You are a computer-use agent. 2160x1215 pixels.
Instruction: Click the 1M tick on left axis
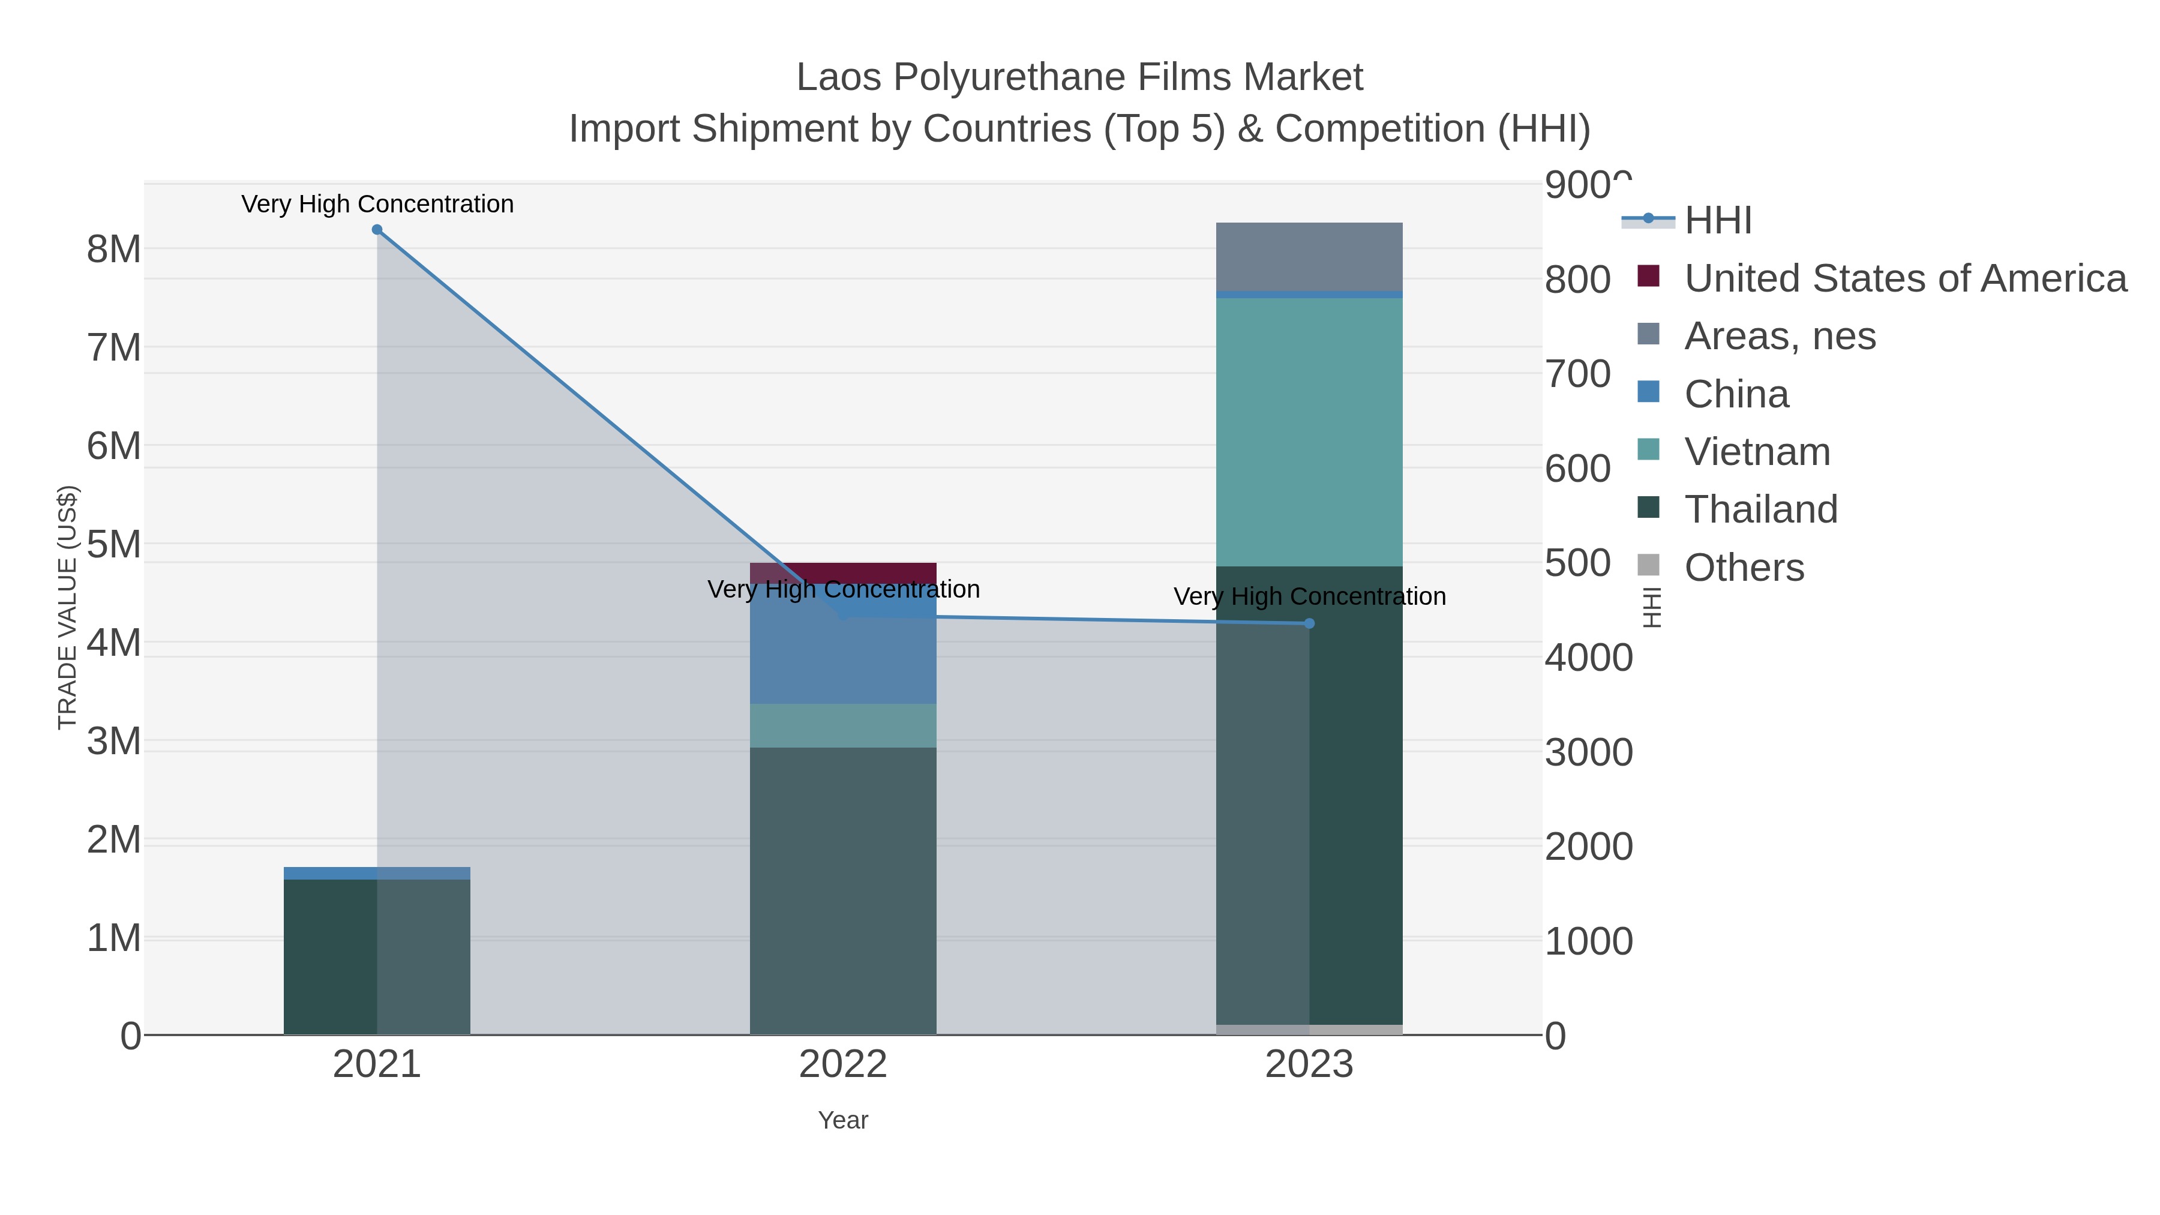pos(114,938)
